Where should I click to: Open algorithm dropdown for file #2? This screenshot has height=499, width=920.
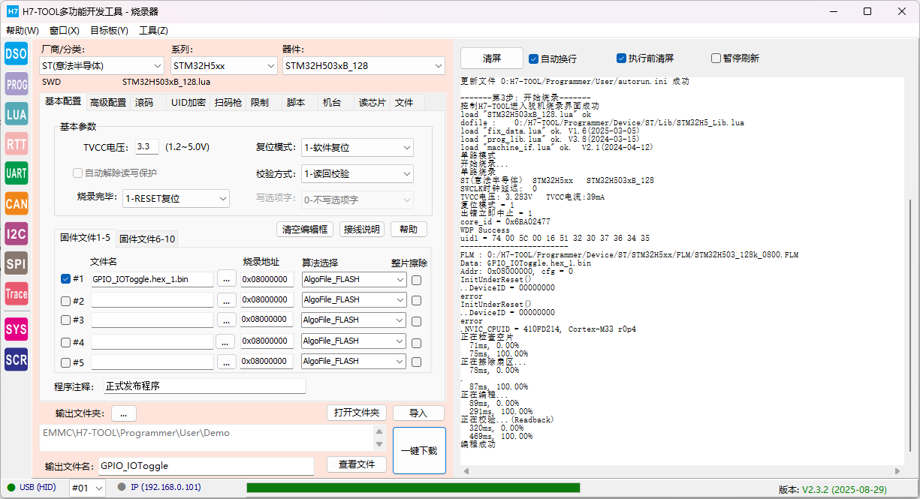tap(354, 299)
